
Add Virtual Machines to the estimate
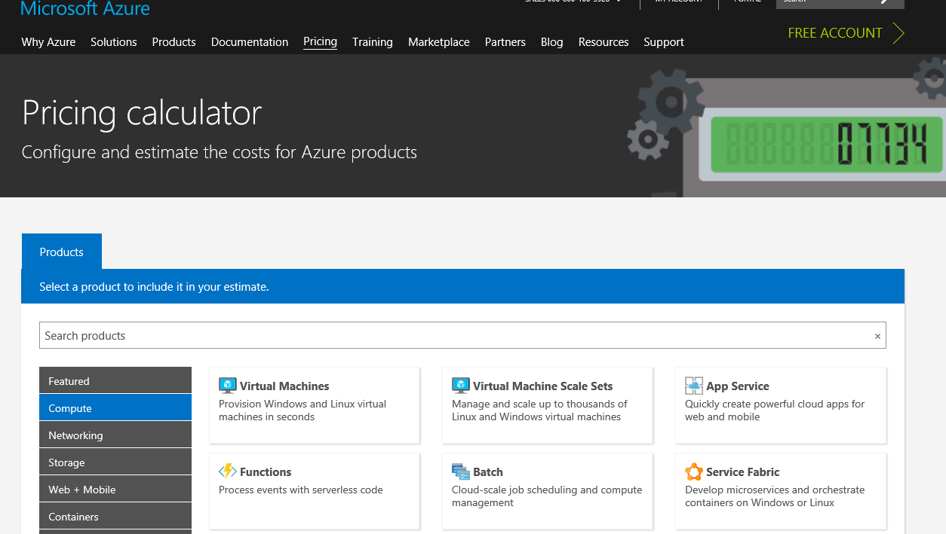click(315, 406)
